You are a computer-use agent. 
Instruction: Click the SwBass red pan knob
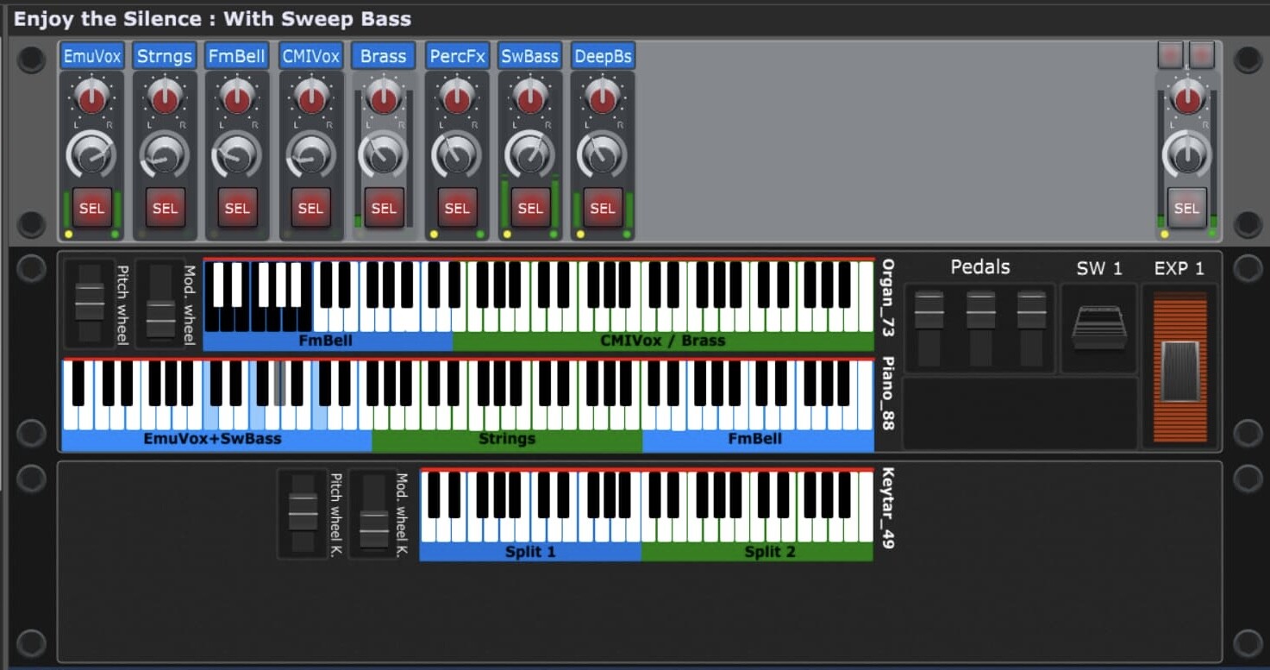pyautogui.click(x=530, y=98)
